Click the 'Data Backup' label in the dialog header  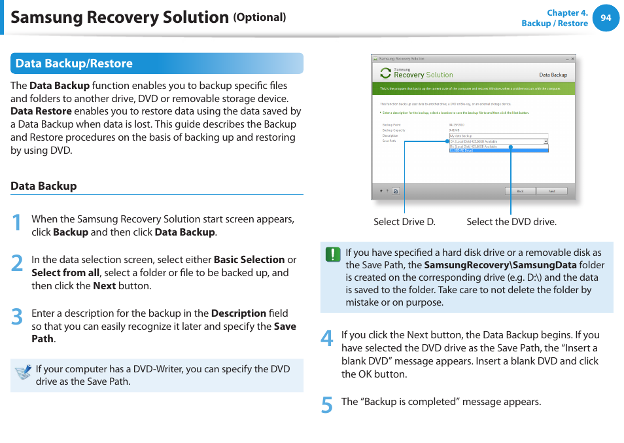point(553,75)
